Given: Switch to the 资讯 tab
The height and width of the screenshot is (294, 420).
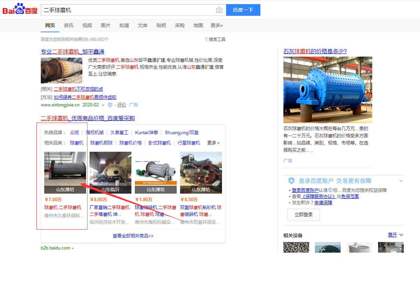Looking at the screenshot, I should click(69, 26).
